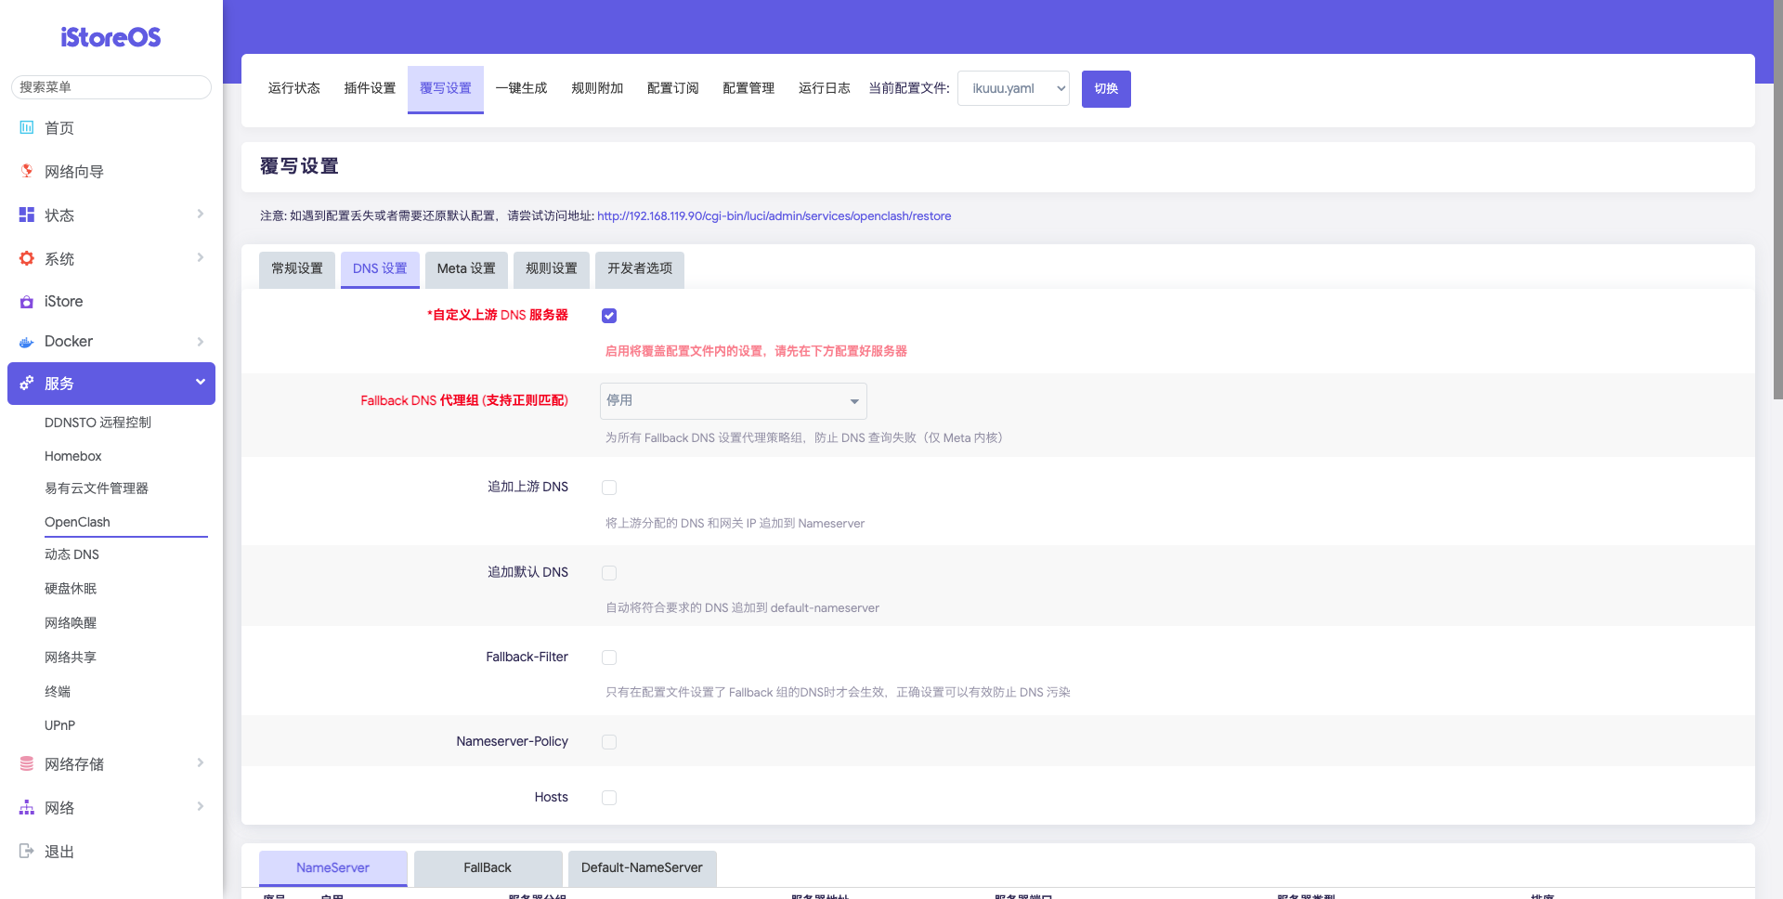The width and height of the screenshot is (1783, 899).
Task: Click the 切换 button
Action: (1106, 89)
